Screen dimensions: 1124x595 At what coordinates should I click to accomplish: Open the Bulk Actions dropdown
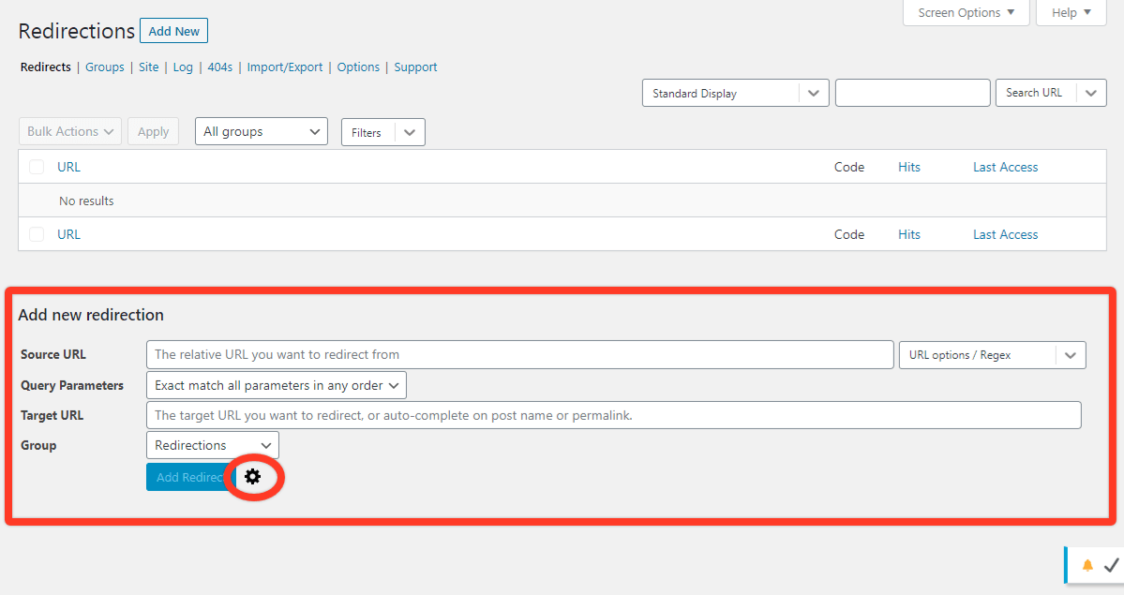tap(70, 132)
